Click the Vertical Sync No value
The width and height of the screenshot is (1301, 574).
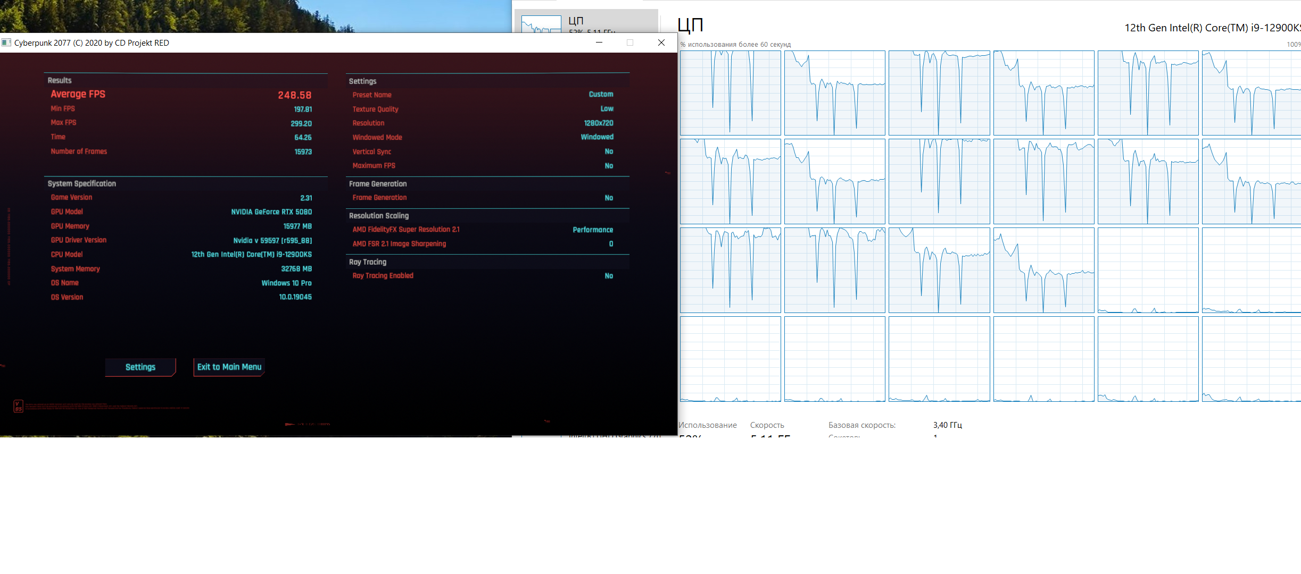tap(609, 151)
